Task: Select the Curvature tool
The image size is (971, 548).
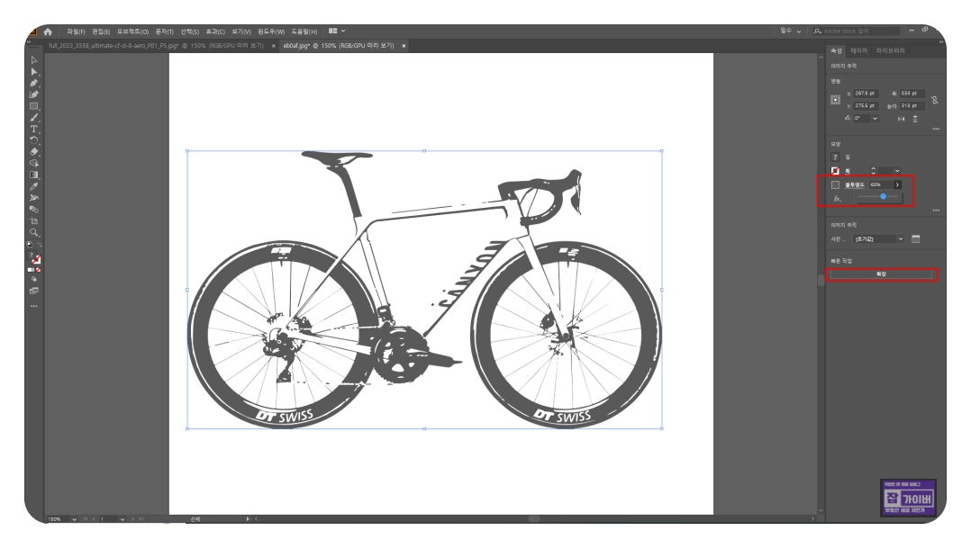Action: coord(34,94)
